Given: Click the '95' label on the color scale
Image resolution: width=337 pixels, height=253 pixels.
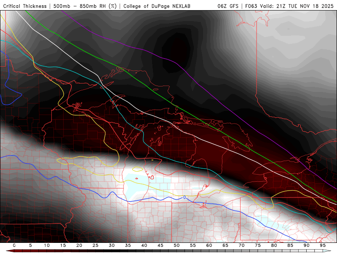Looking at the screenshot, I should [x=323, y=245].
